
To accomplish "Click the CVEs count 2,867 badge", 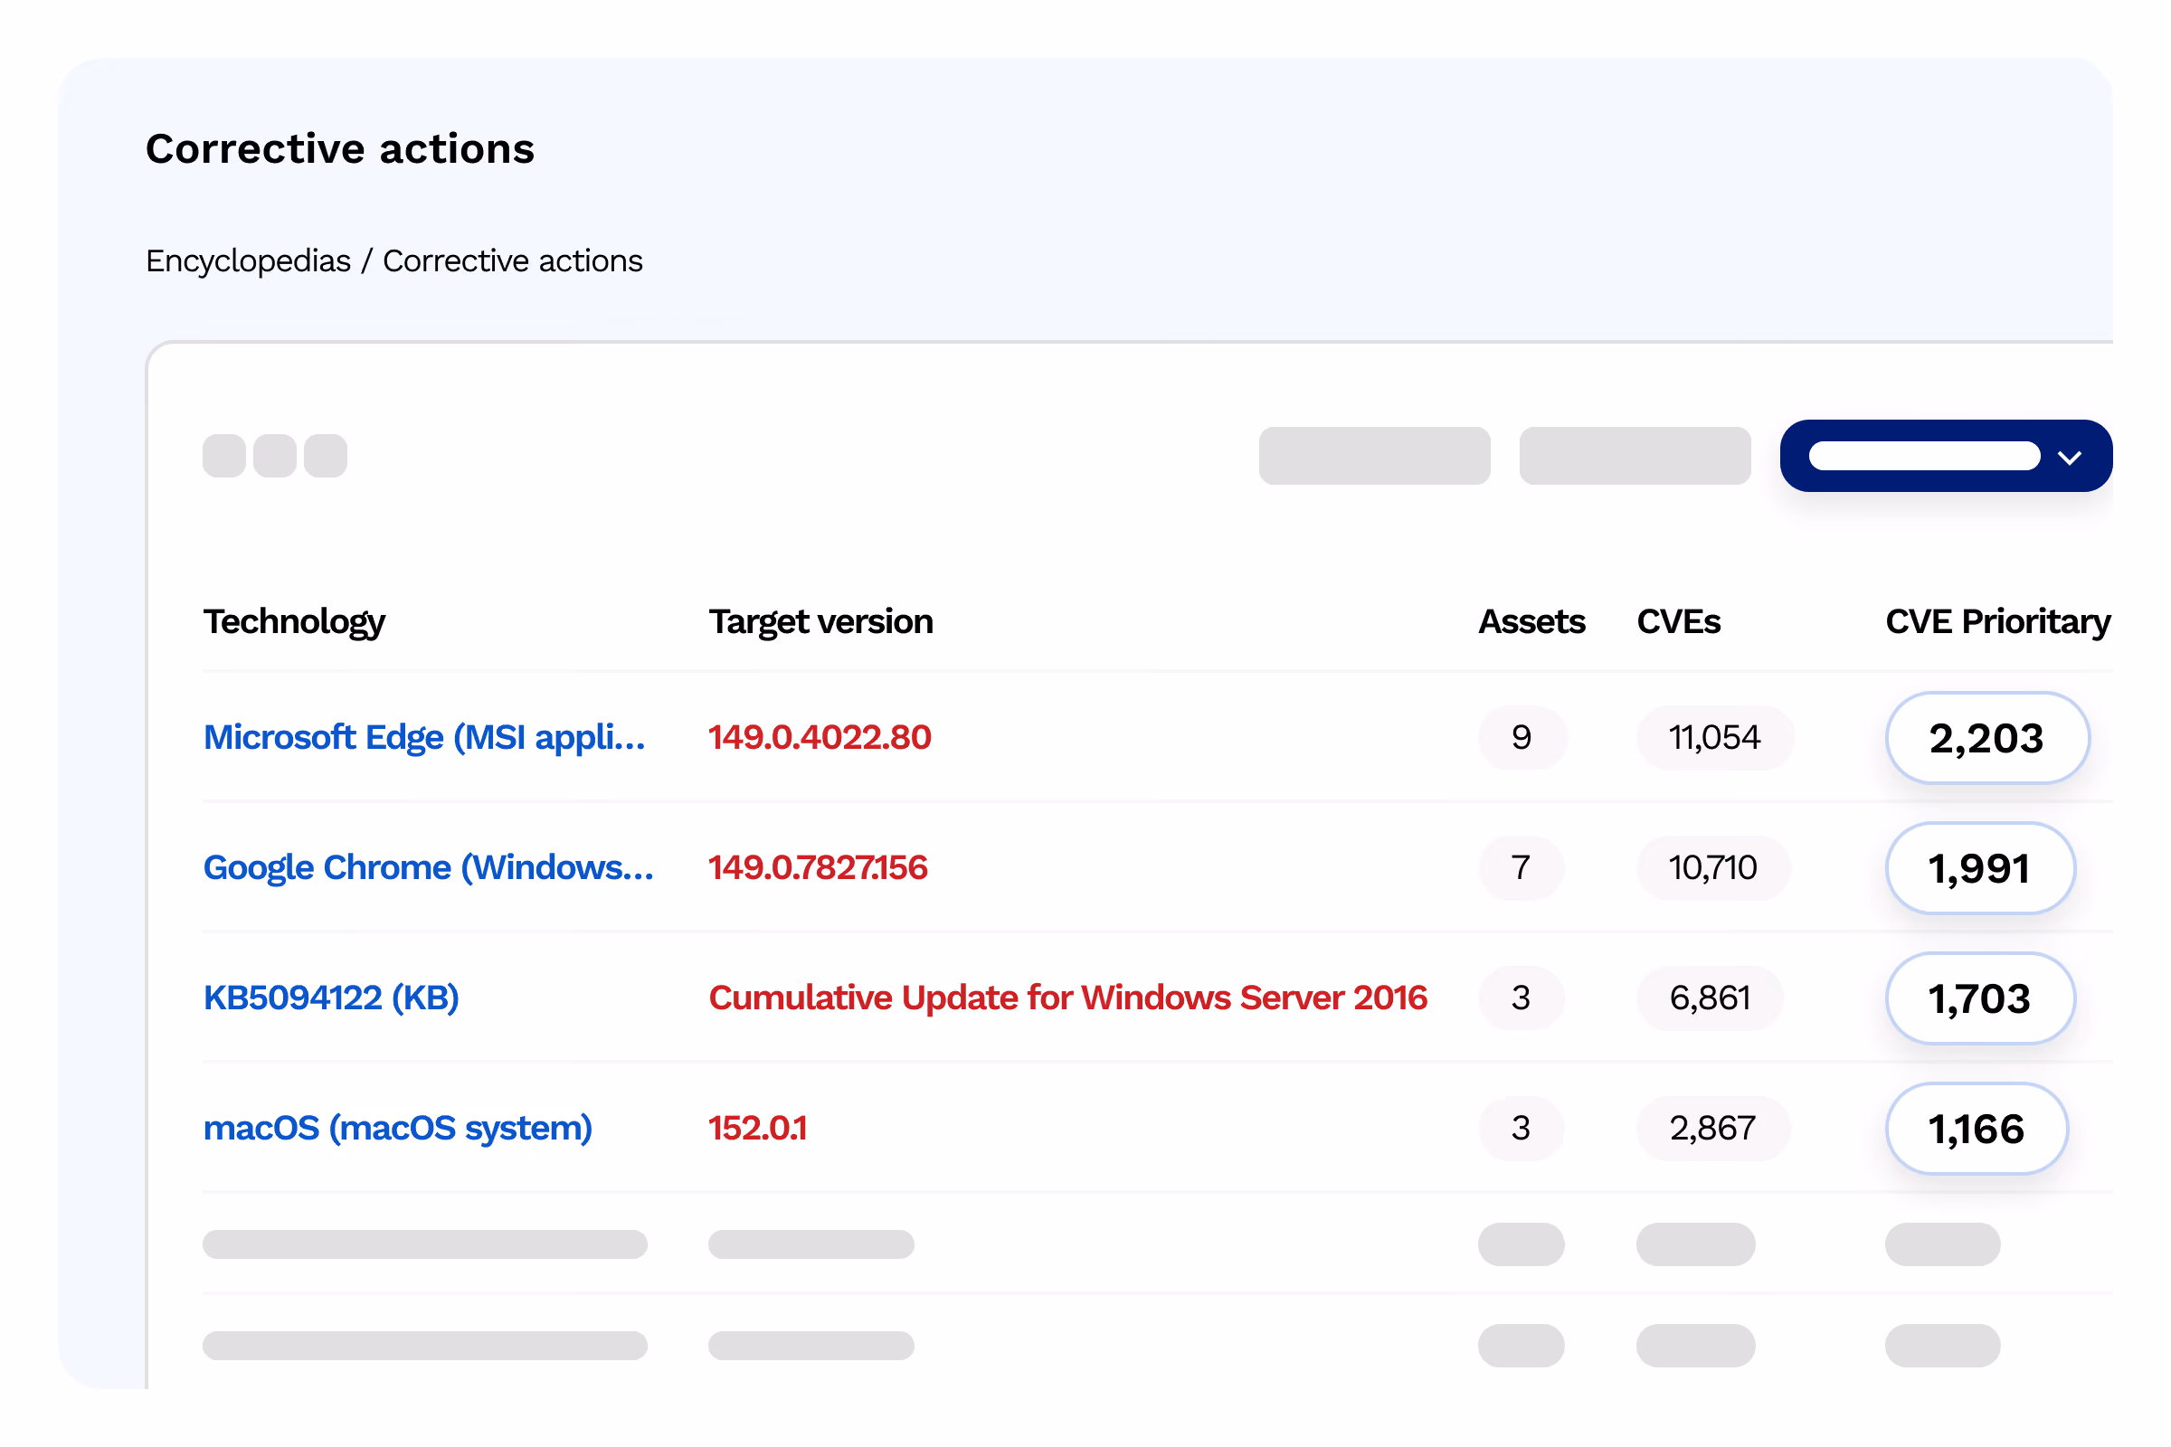I will pyautogui.click(x=1713, y=1128).
